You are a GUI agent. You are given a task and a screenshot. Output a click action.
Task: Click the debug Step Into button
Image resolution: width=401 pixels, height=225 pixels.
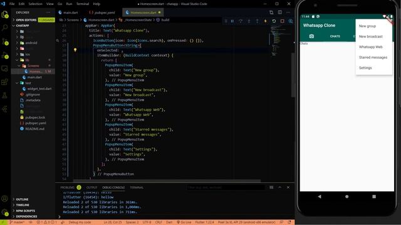[x=249, y=21]
